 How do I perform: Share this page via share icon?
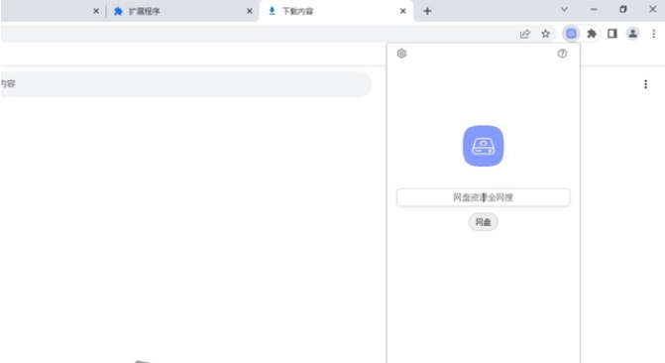[525, 34]
